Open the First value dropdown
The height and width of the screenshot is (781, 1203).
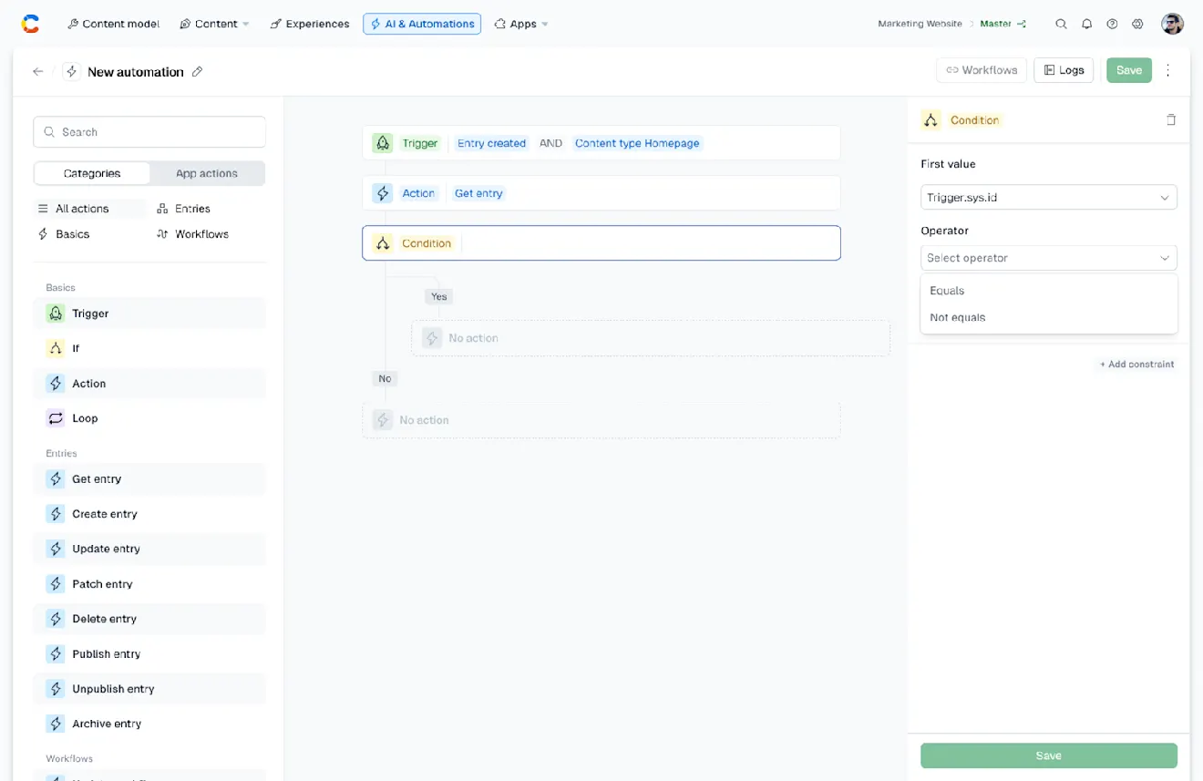[1048, 198]
